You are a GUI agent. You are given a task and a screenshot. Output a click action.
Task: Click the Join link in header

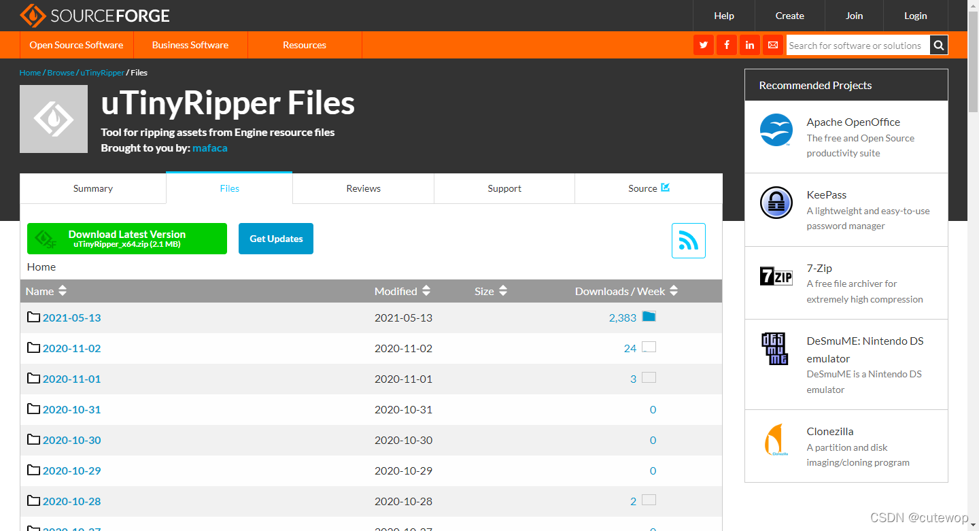(x=855, y=16)
